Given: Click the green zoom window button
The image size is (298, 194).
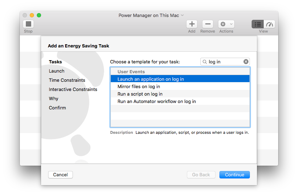Looking at the screenshot, I should pos(39,15).
